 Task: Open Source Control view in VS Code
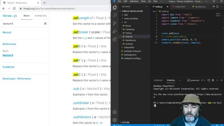pos(114,23)
